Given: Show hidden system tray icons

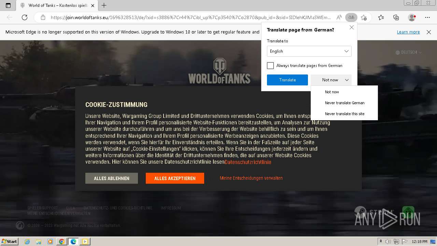Looking at the screenshot, I should pos(381,242).
